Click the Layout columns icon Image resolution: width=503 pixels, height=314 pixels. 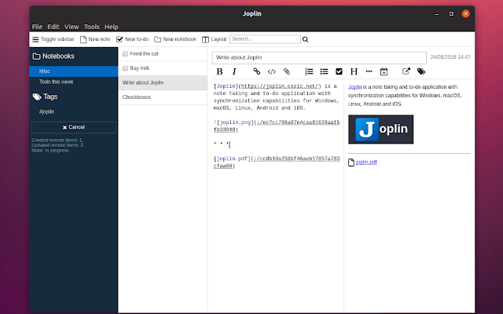(x=205, y=39)
